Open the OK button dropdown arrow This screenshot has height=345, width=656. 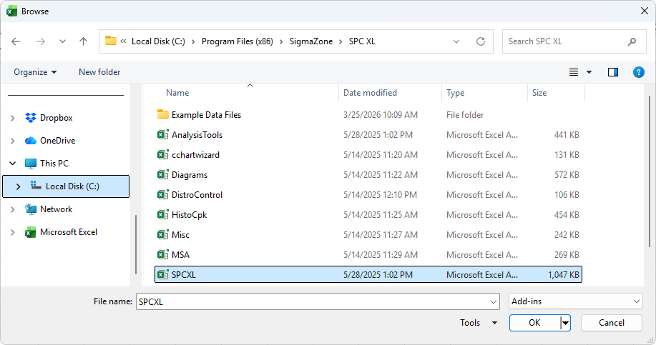point(566,323)
